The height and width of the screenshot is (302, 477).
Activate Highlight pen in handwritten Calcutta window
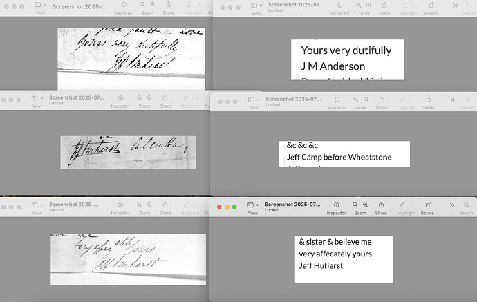186,98
